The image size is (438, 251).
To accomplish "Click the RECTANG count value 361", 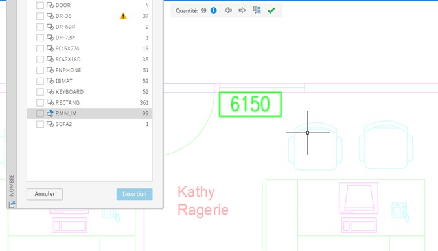I will (x=144, y=103).
